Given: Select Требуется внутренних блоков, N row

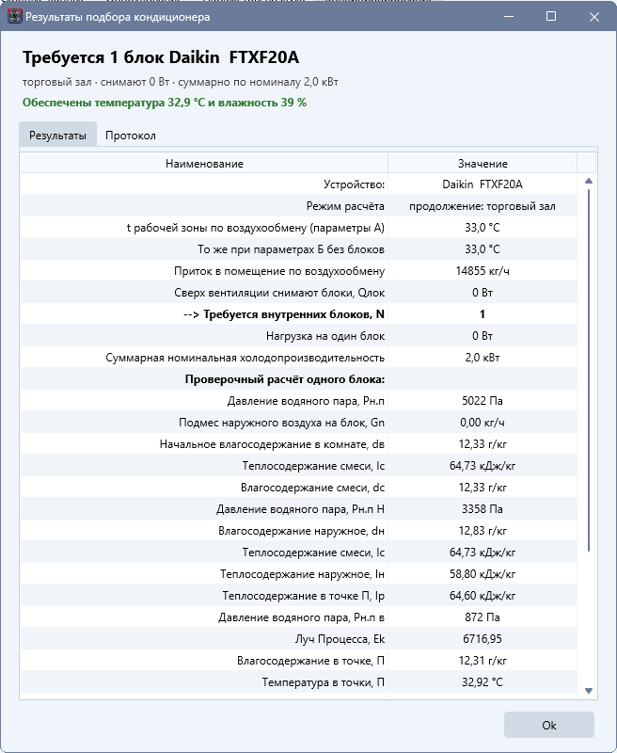Looking at the screenshot, I should click(298, 314).
